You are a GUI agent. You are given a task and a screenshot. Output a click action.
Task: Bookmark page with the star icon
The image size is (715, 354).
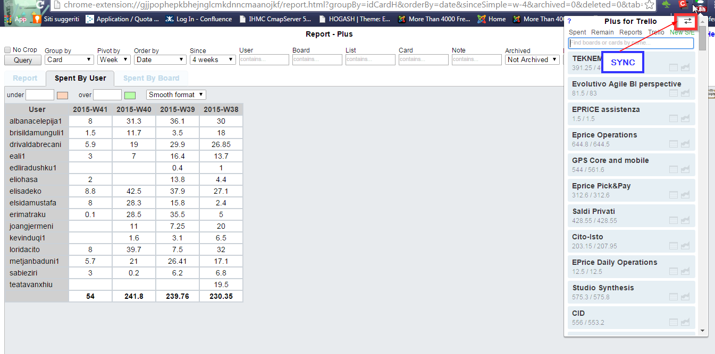coord(649,5)
